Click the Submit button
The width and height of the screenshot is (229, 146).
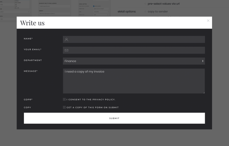point(114,118)
